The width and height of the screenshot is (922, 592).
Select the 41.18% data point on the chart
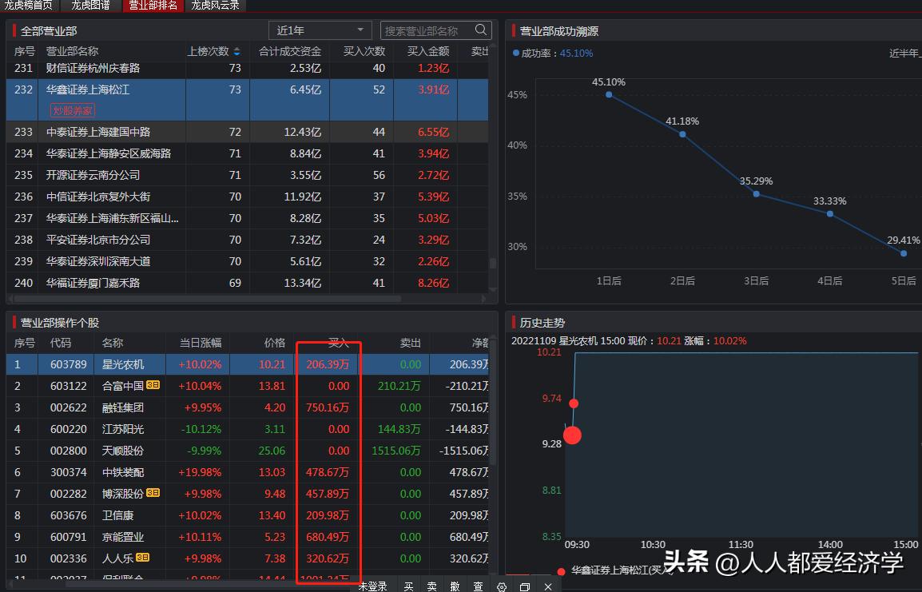coord(682,134)
